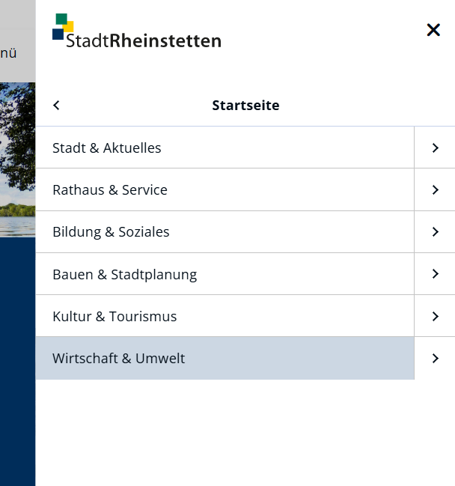Select the Bildung & Soziales menu entry
Screen dimensions: 455x486
(225, 232)
